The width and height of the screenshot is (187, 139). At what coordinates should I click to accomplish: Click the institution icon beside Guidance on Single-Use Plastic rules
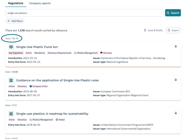tap(11, 80)
